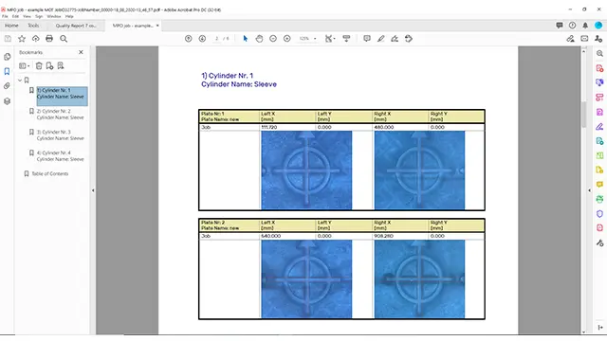Open search tool in right pane
Screen dimensions: 607x341
pos(599,54)
